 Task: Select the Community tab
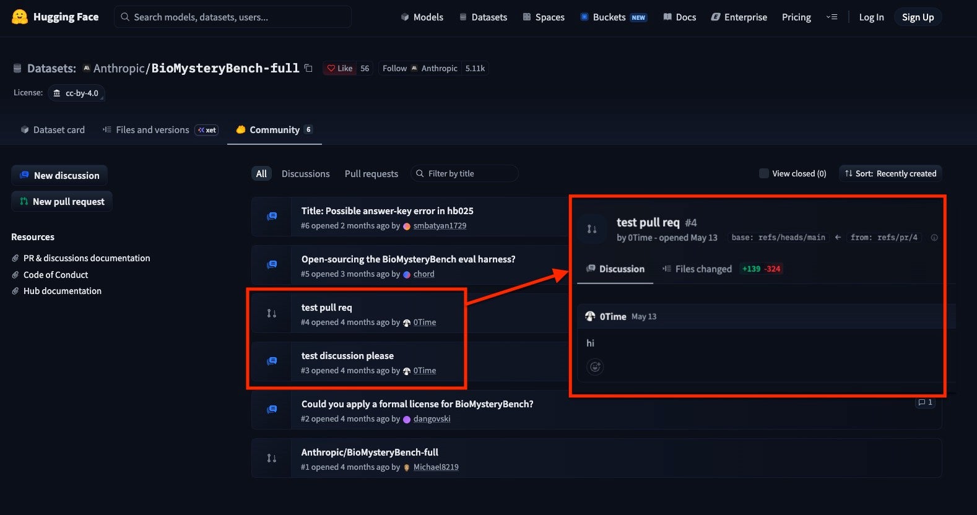pos(274,130)
